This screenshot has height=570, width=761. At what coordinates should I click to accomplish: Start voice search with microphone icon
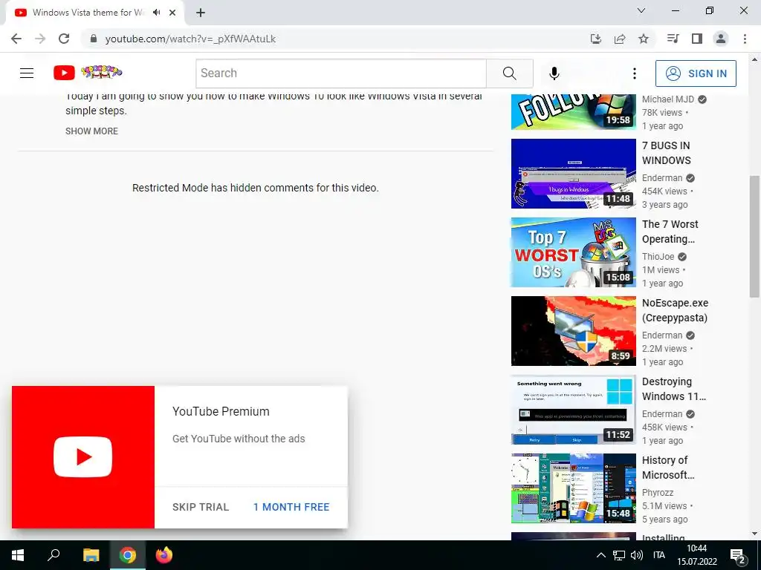point(554,73)
